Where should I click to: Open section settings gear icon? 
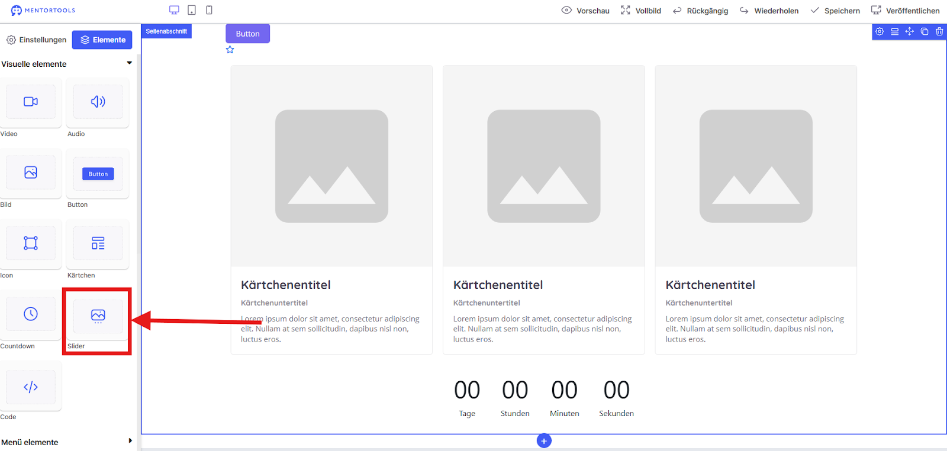880,31
